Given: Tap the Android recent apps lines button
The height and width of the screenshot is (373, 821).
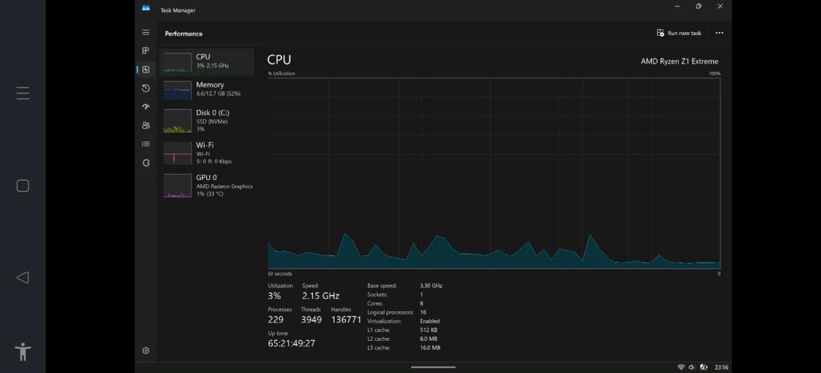Looking at the screenshot, I should click(x=23, y=93).
